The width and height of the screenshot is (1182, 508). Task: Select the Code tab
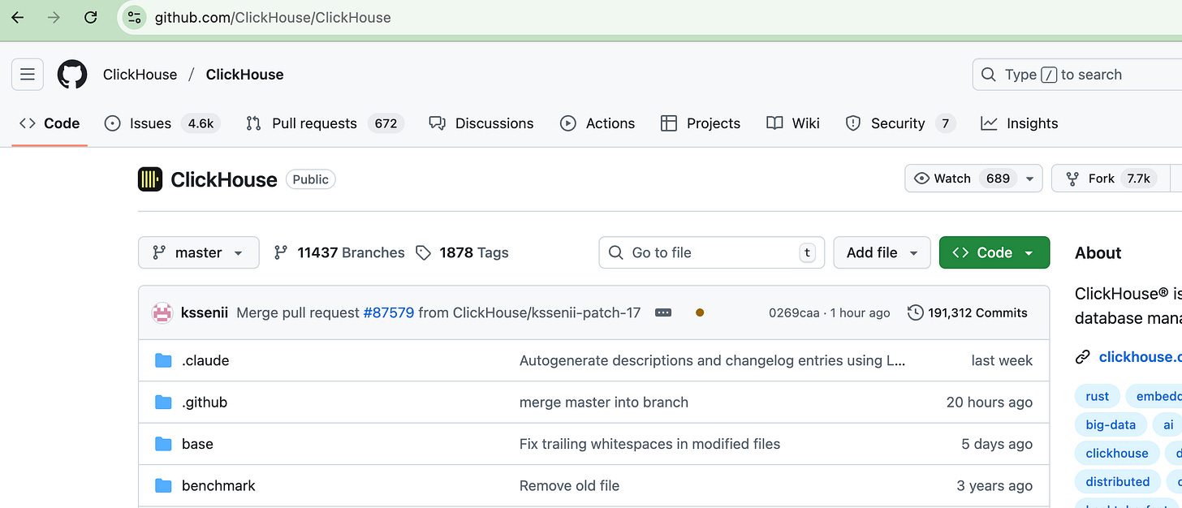(50, 123)
